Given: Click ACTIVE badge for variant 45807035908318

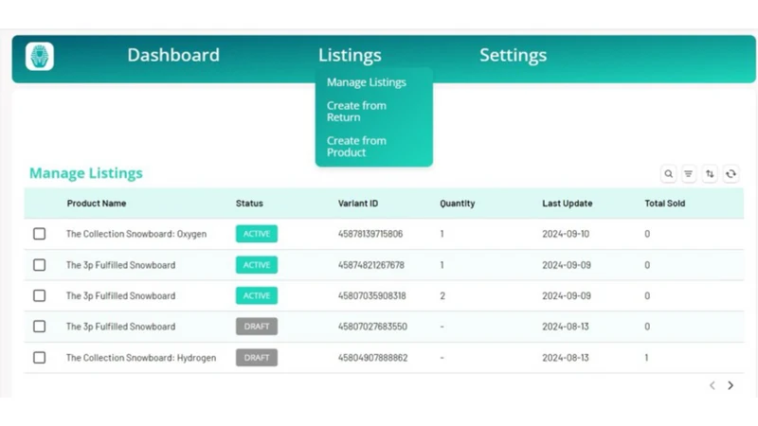Looking at the screenshot, I should [257, 295].
